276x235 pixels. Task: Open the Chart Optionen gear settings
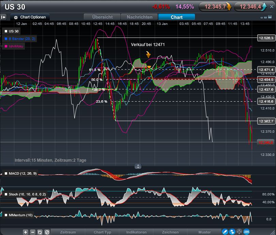[x=15, y=17]
